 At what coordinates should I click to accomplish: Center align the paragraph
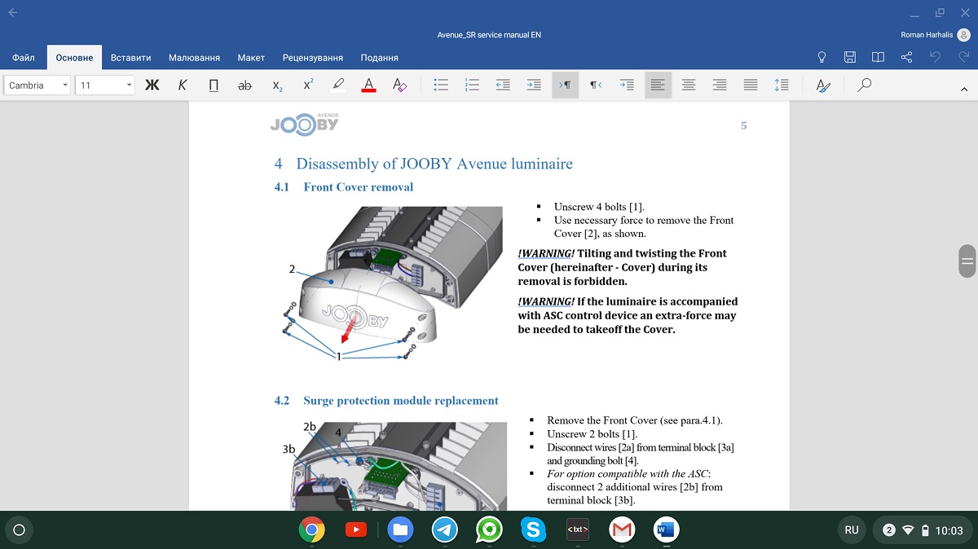(x=689, y=85)
